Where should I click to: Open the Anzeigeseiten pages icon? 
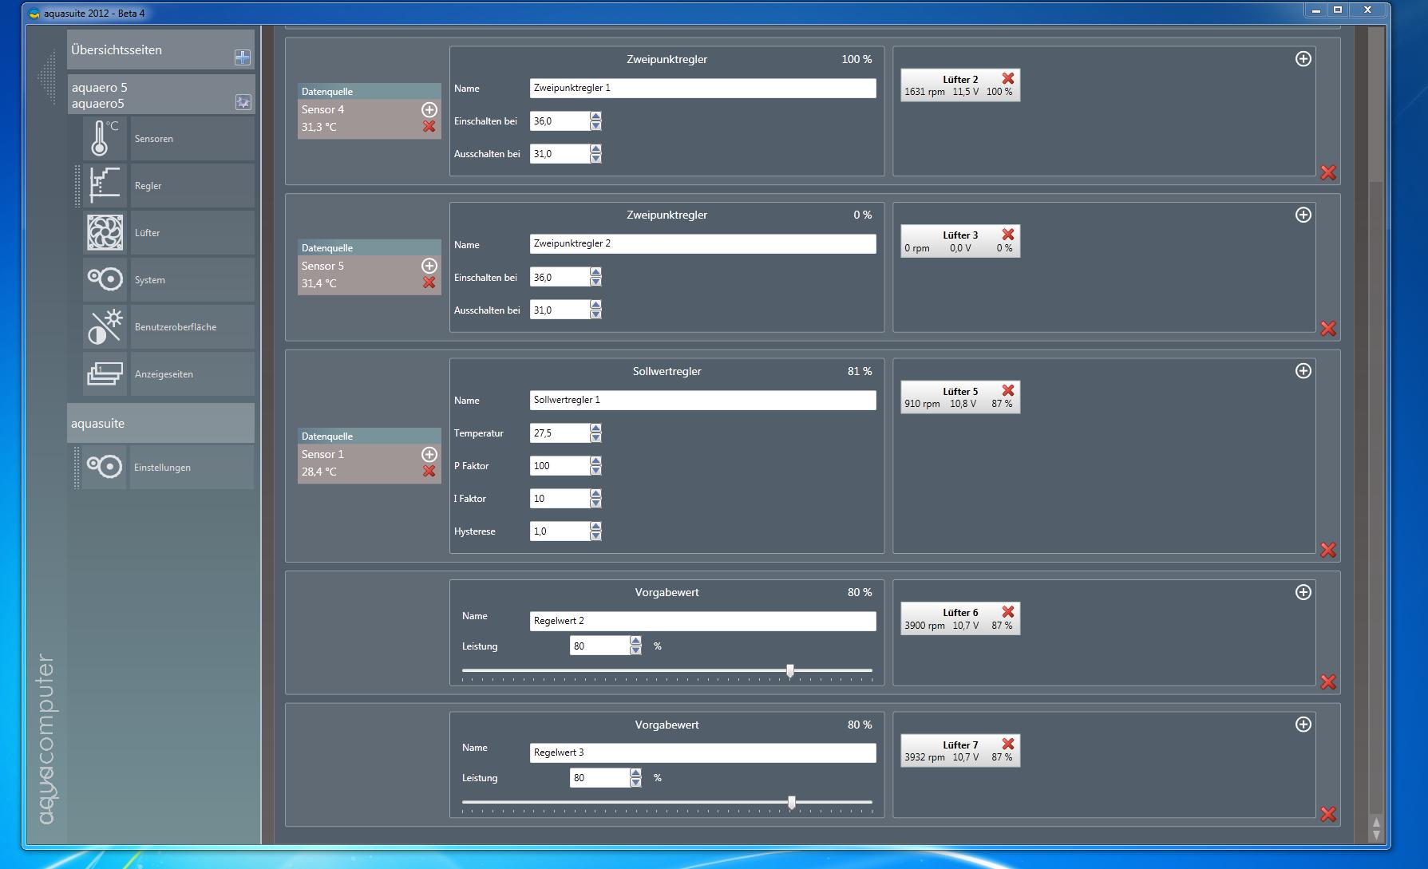pos(105,373)
